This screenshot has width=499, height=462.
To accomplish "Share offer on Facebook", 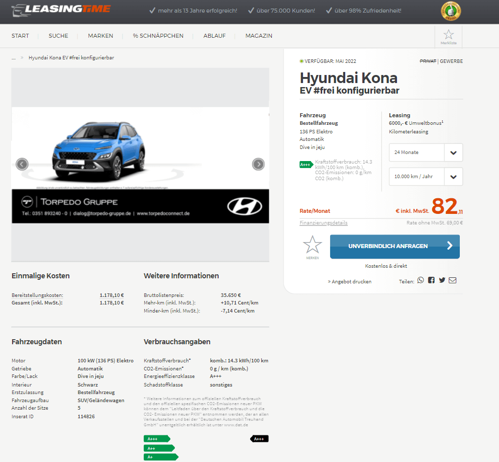I will [x=431, y=280].
